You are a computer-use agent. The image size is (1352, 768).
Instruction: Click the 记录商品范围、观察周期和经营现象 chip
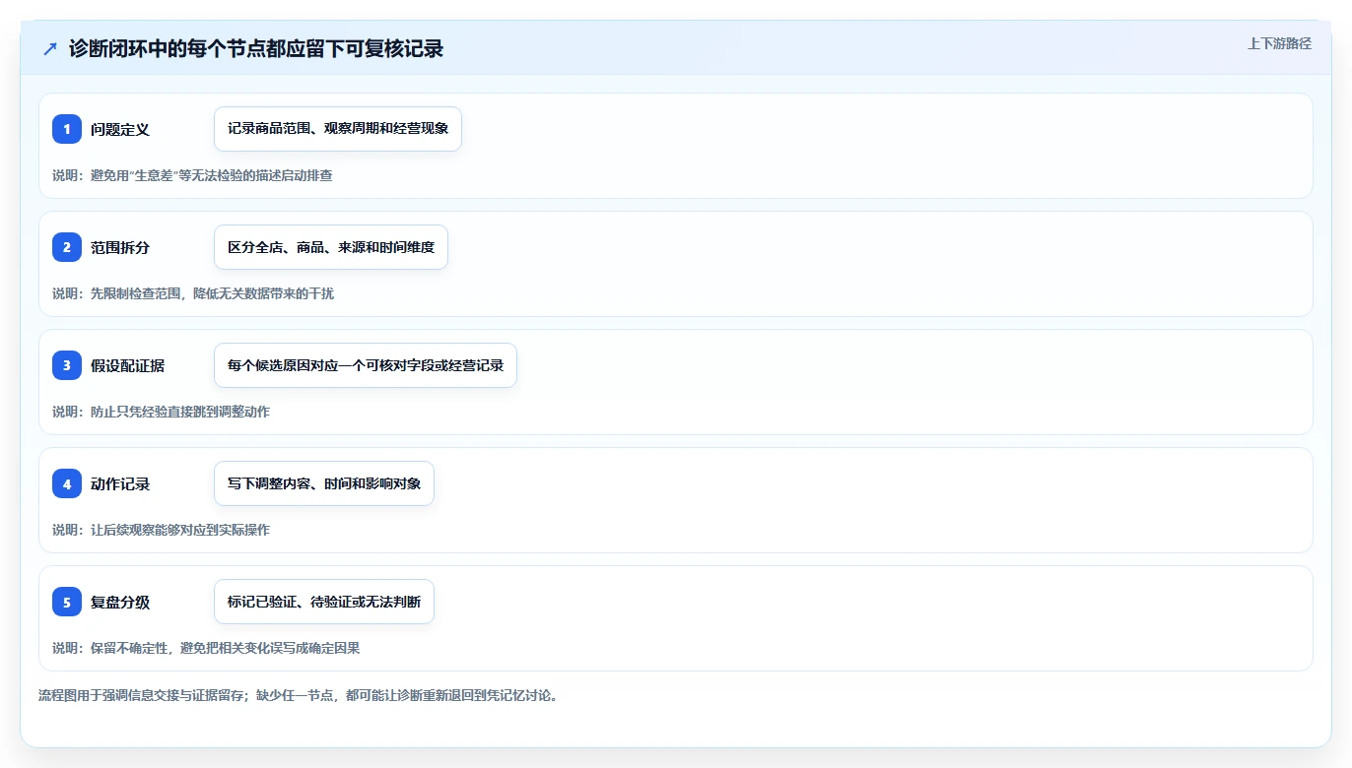coord(338,129)
